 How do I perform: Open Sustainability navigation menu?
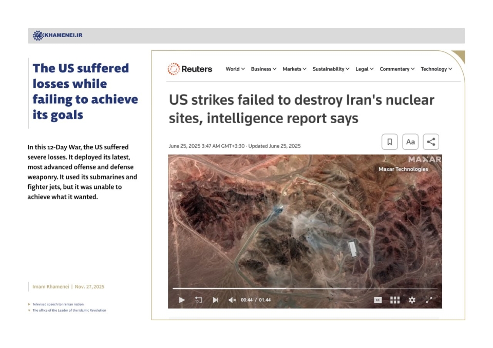[x=331, y=69]
